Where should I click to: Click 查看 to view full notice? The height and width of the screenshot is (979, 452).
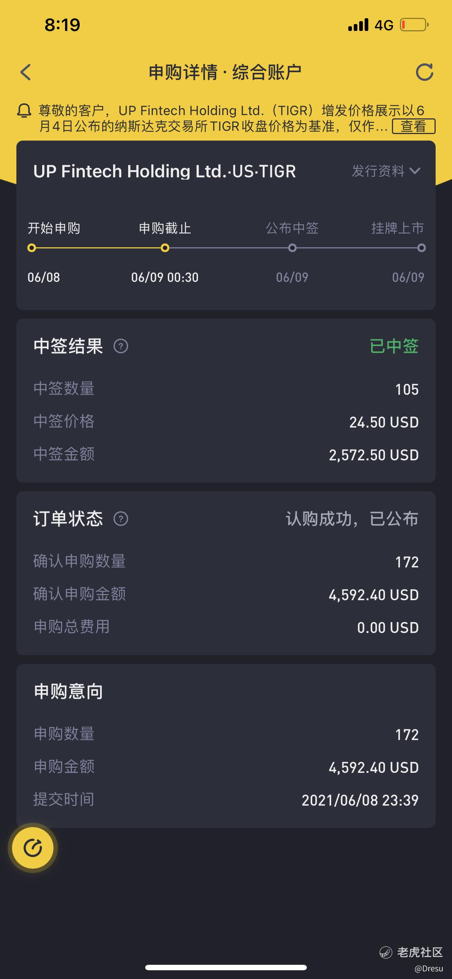pyautogui.click(x=413, y=126)
